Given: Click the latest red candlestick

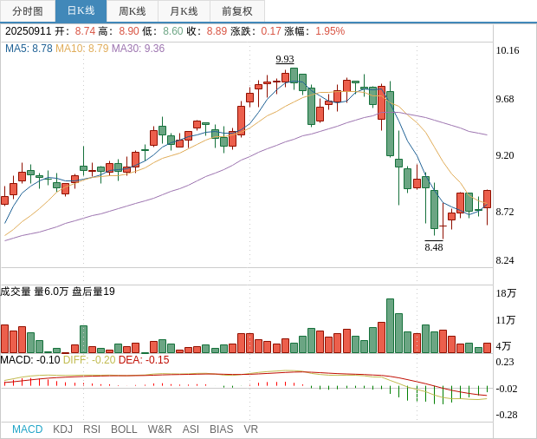Looking at the screenshot, I should (x=487, y=199).
